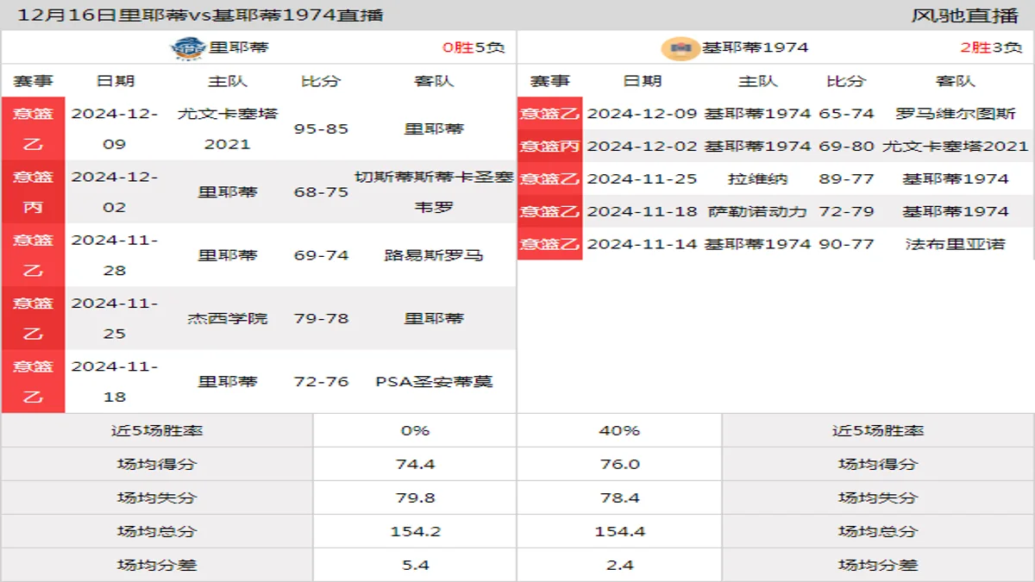Viewport: 1035px width, 582px height.
Task: Select away team 法布里亚诺
Action: [955, 243]
